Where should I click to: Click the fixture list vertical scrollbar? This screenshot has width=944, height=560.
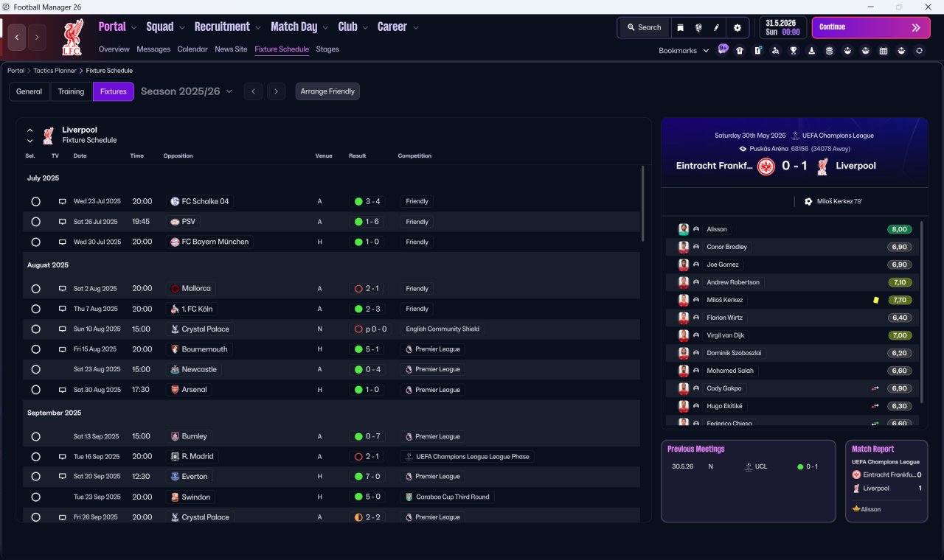click(642, 203)
